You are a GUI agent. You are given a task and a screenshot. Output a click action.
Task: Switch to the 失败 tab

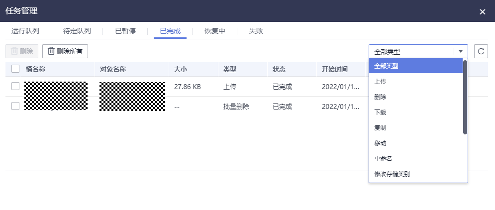coord(256,31)
